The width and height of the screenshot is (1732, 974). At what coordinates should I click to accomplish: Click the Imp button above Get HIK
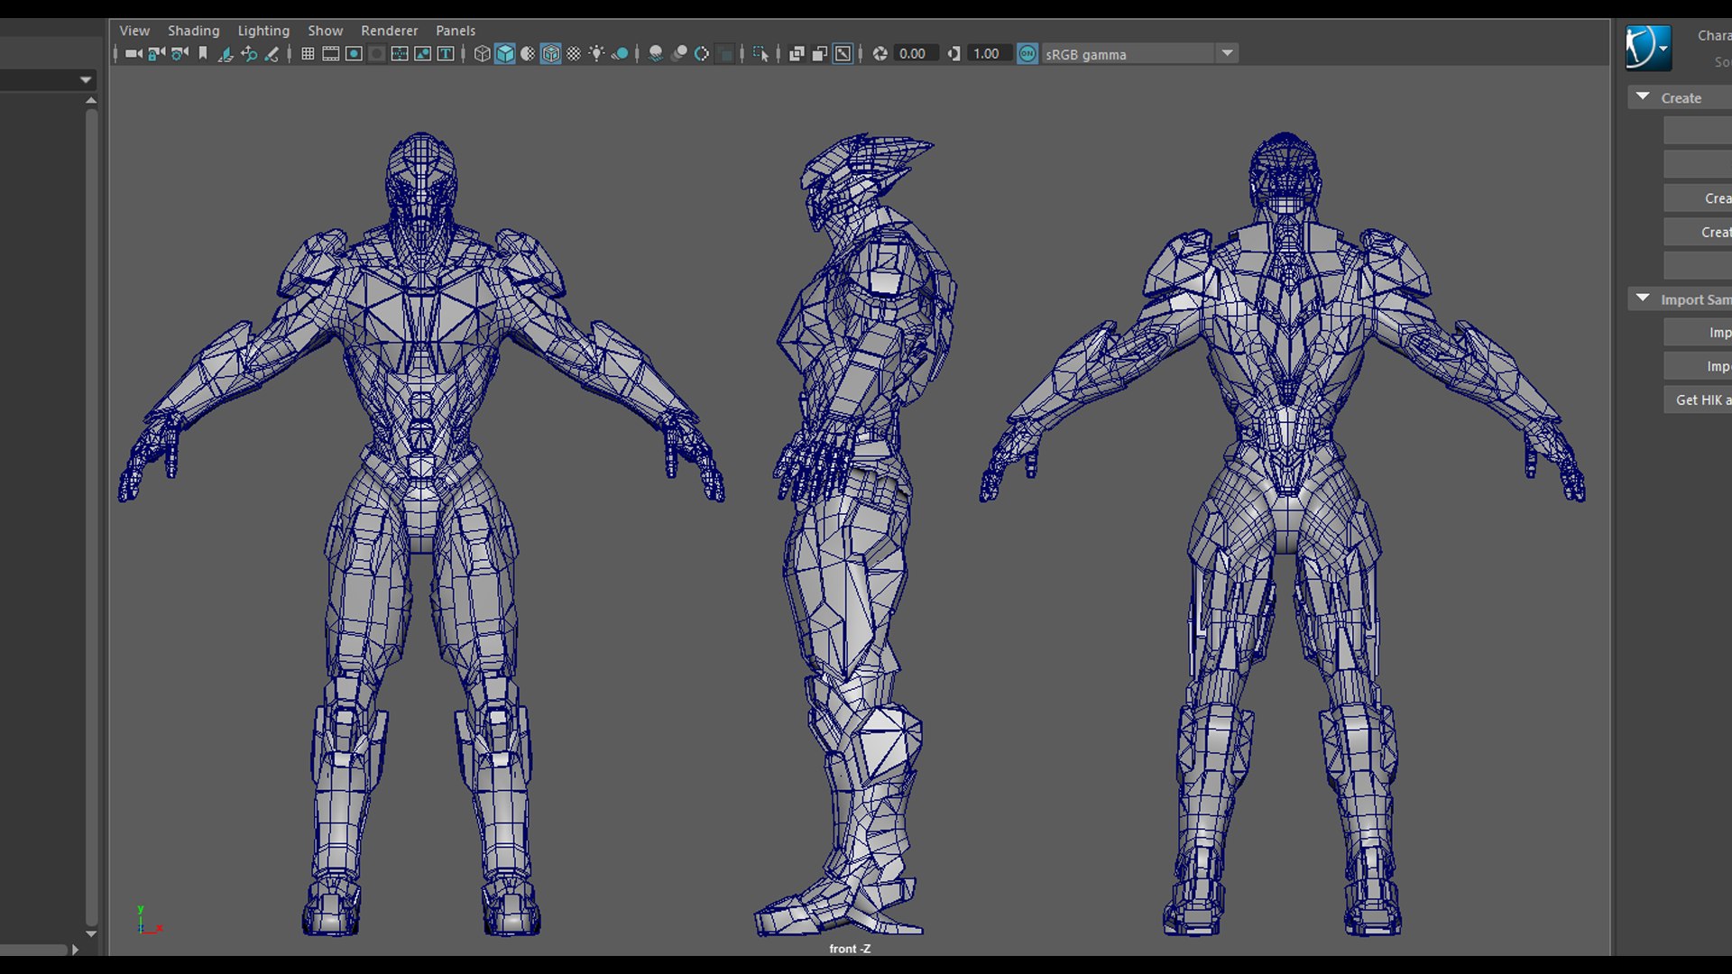[x=1698, y=366]
